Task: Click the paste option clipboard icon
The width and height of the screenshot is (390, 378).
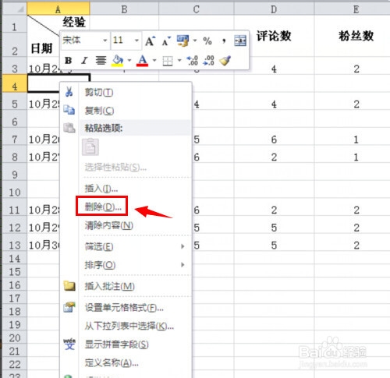Action: point(90,147)
